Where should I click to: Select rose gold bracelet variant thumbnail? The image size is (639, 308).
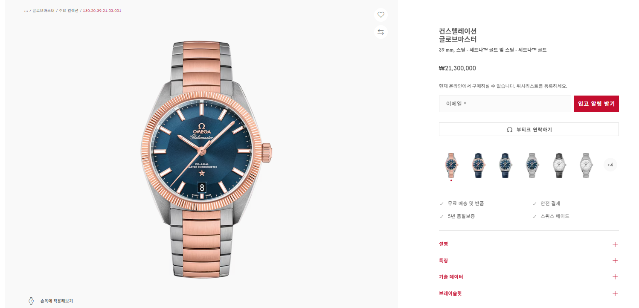pyautogui.click(x=451, y=165)
